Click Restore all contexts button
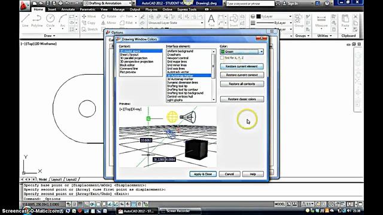The height and width of the screenshot is (215, 383). tap(242, 84)
